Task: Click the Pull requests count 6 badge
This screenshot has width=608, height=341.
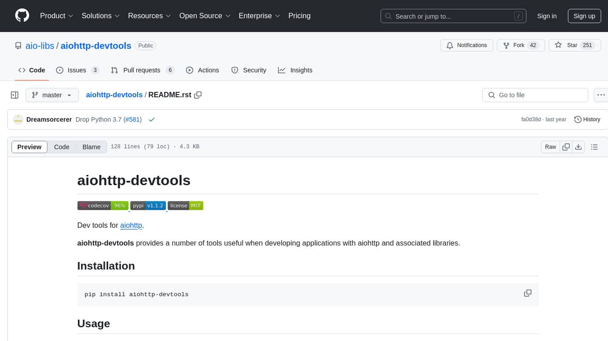Action: (x=170, y=70)
